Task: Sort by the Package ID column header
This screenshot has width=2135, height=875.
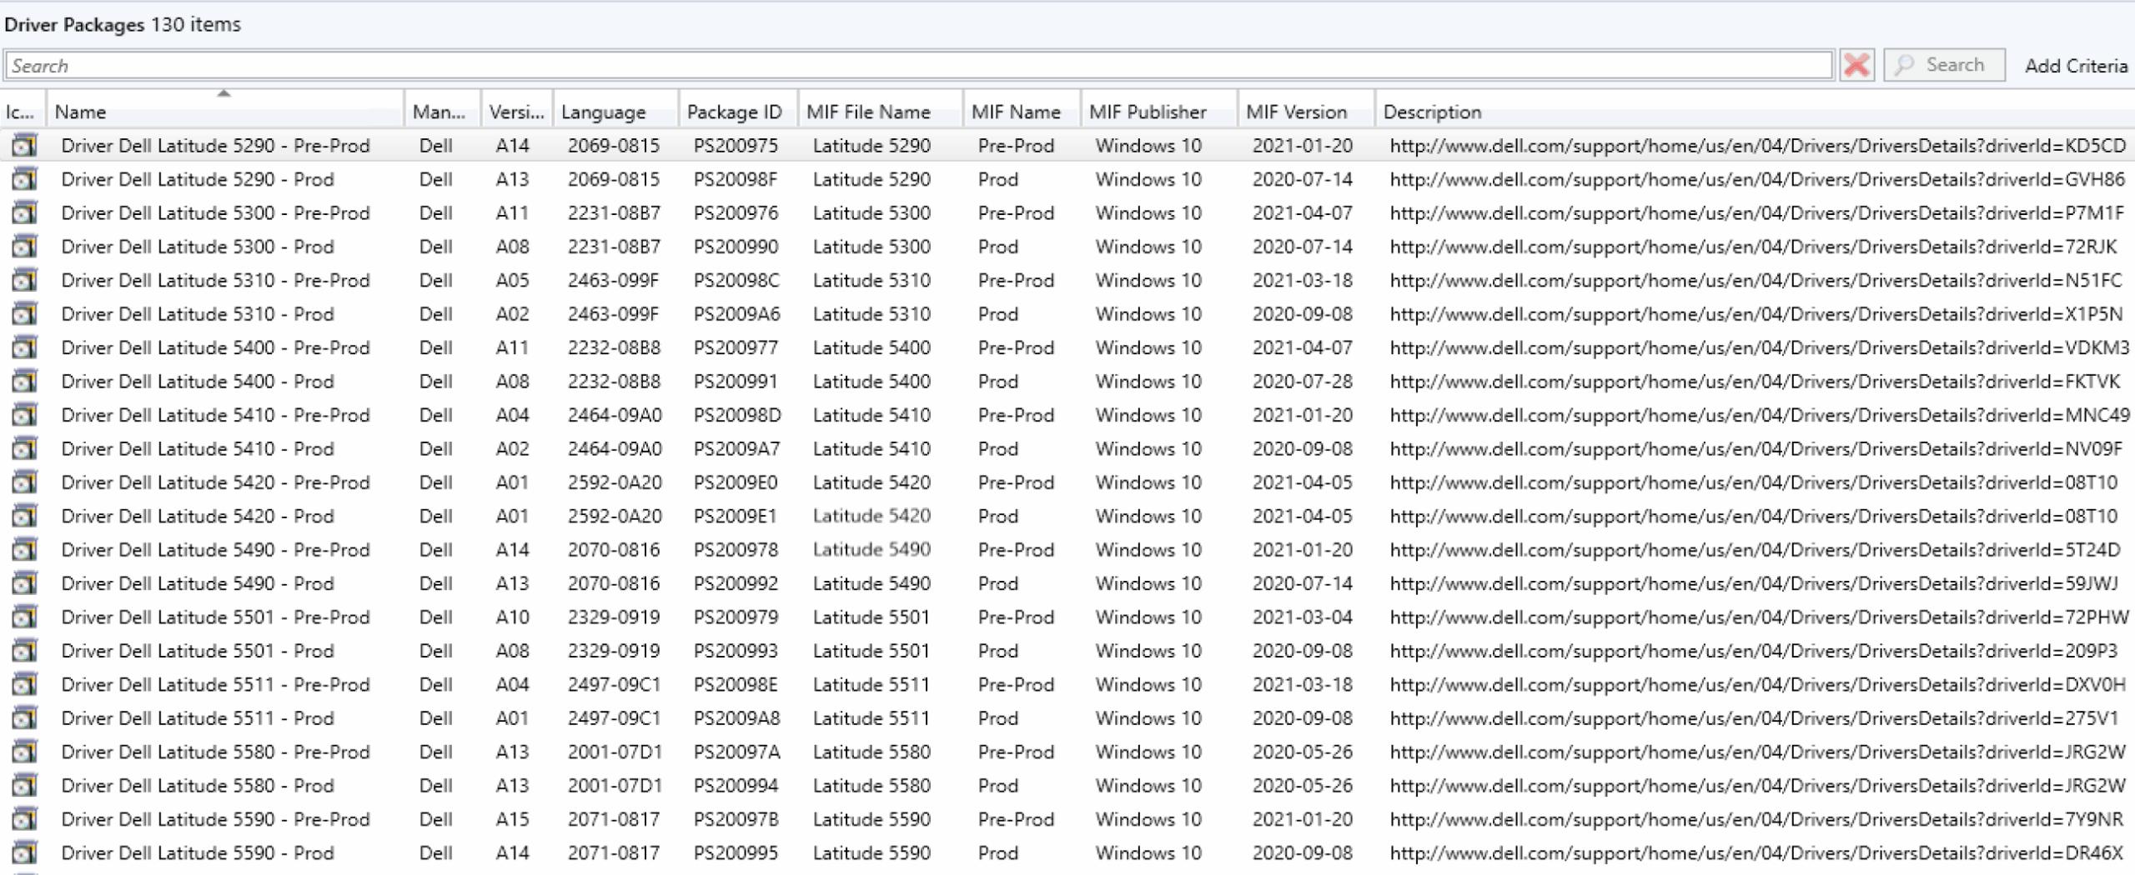Action: [x=734, y=112]
